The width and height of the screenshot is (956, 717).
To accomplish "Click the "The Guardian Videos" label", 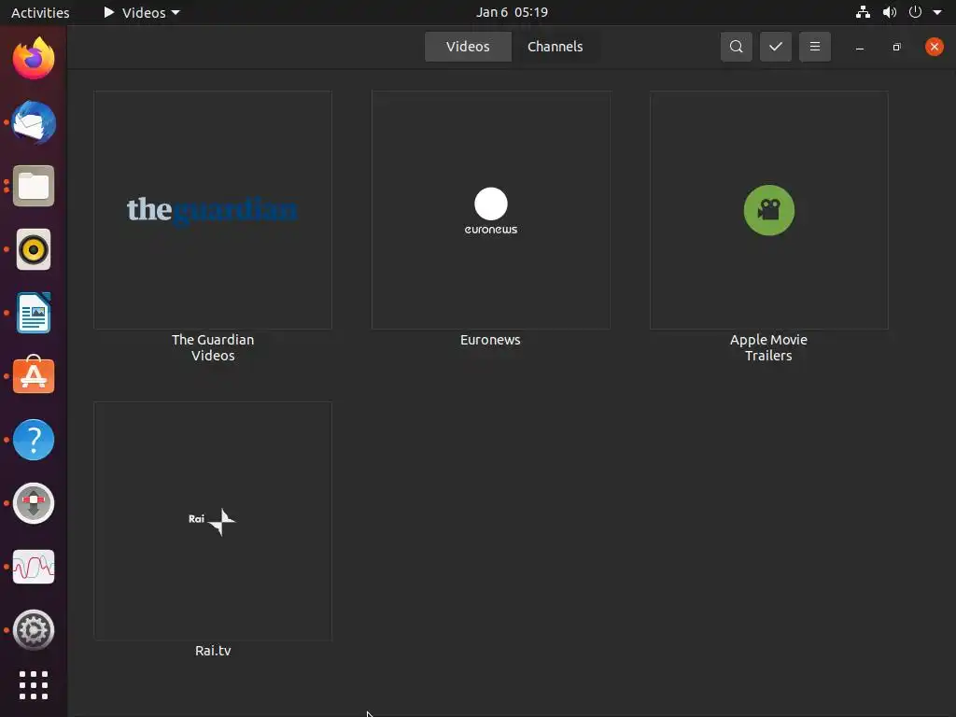I will click(x=213, y=347).
